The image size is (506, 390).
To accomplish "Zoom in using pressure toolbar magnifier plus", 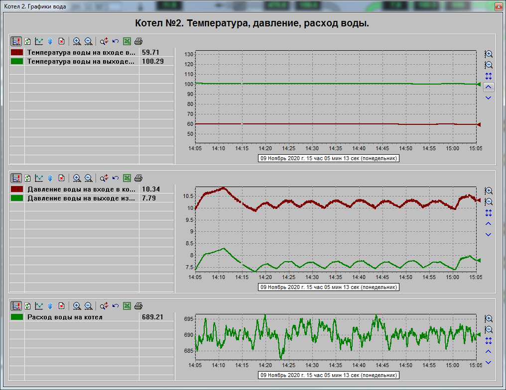I will pyautogui.click(x=77, y=178).
